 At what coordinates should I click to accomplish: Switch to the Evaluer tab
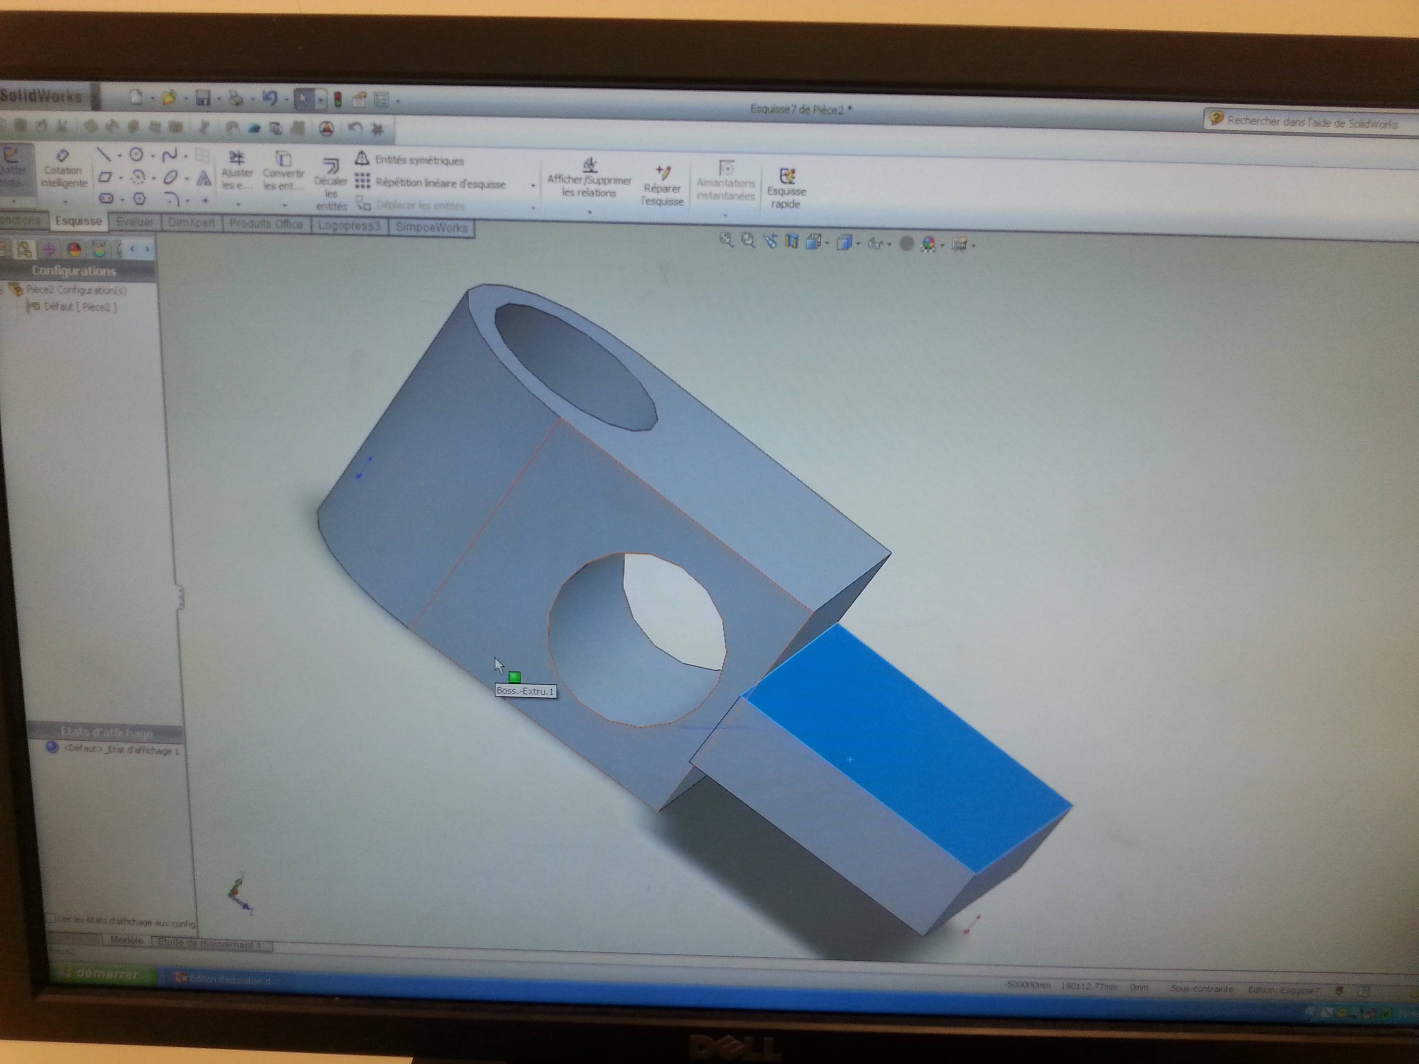coord(135,222)
